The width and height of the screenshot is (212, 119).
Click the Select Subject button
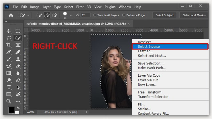click(x=164, y=15)
